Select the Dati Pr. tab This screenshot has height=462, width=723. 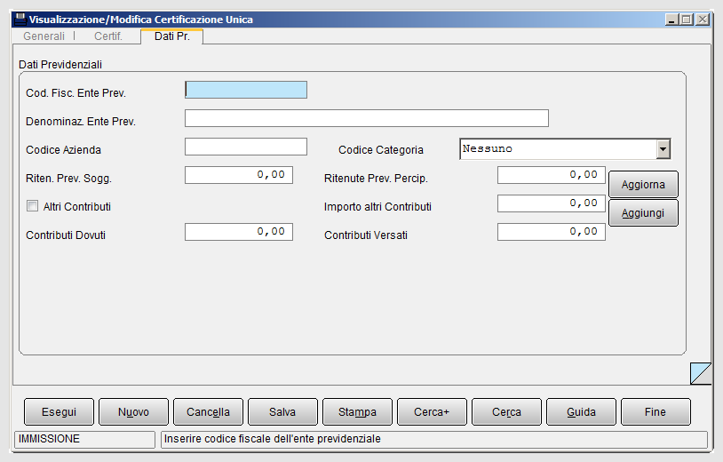(x=172, y=36)
